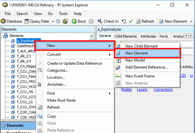Open the View menu
The width and height of the screenshot is (195, 133).
tap(38, 14)
